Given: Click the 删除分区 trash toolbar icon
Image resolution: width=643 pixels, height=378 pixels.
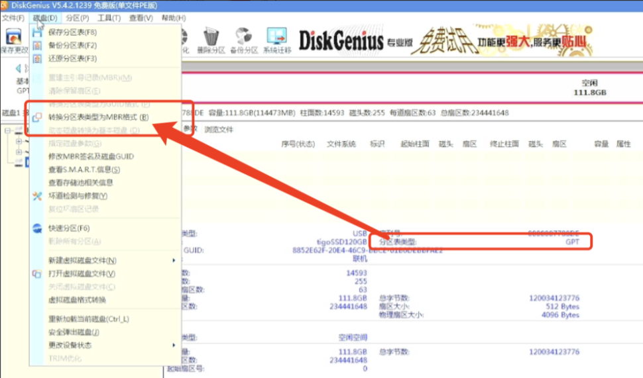Looking at the screenshot, I should (211, 41).
